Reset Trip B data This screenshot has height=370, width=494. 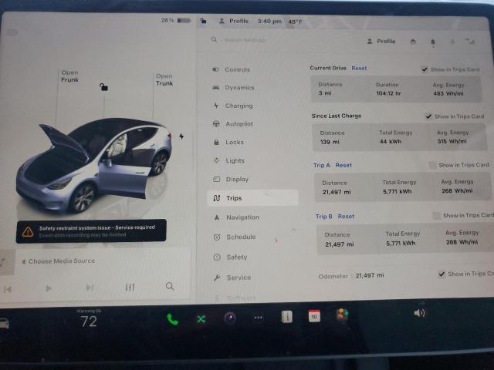point(346,217)
